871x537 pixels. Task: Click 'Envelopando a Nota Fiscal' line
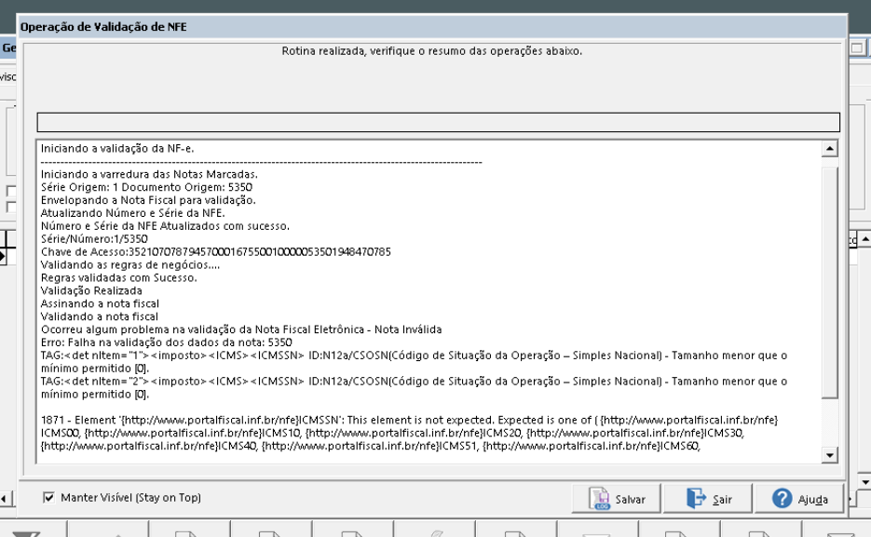pos(148,200)
